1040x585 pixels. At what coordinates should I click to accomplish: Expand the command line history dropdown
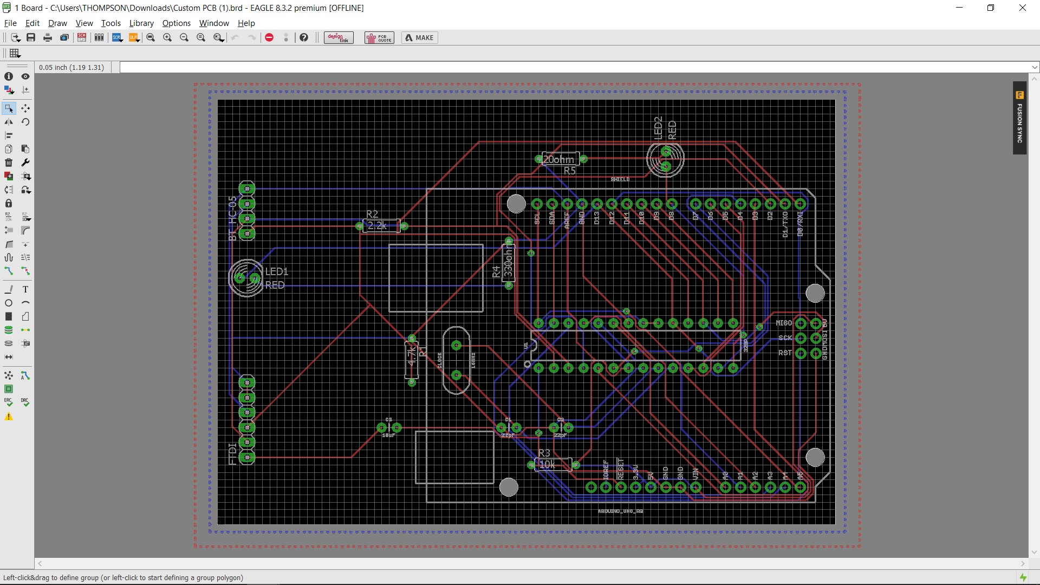(1035, 68)
